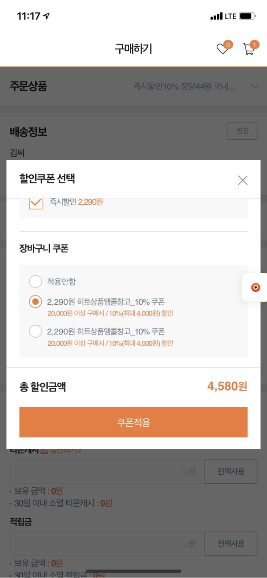
Task: Click 전액사용 button for 적립금
Action: [x=231, y=544]
